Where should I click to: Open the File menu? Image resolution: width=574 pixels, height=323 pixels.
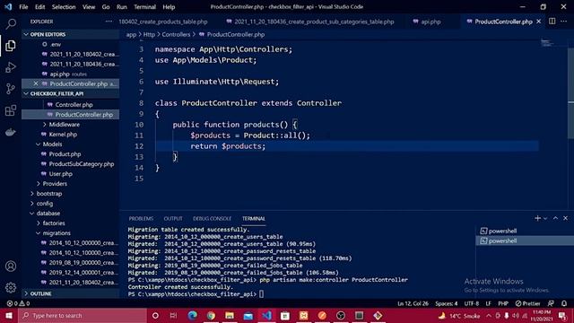23,6
